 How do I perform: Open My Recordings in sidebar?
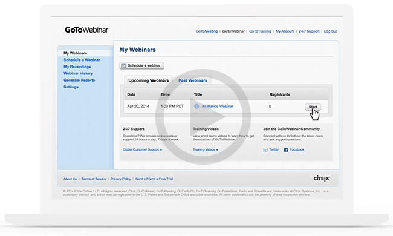pos(77,67)
